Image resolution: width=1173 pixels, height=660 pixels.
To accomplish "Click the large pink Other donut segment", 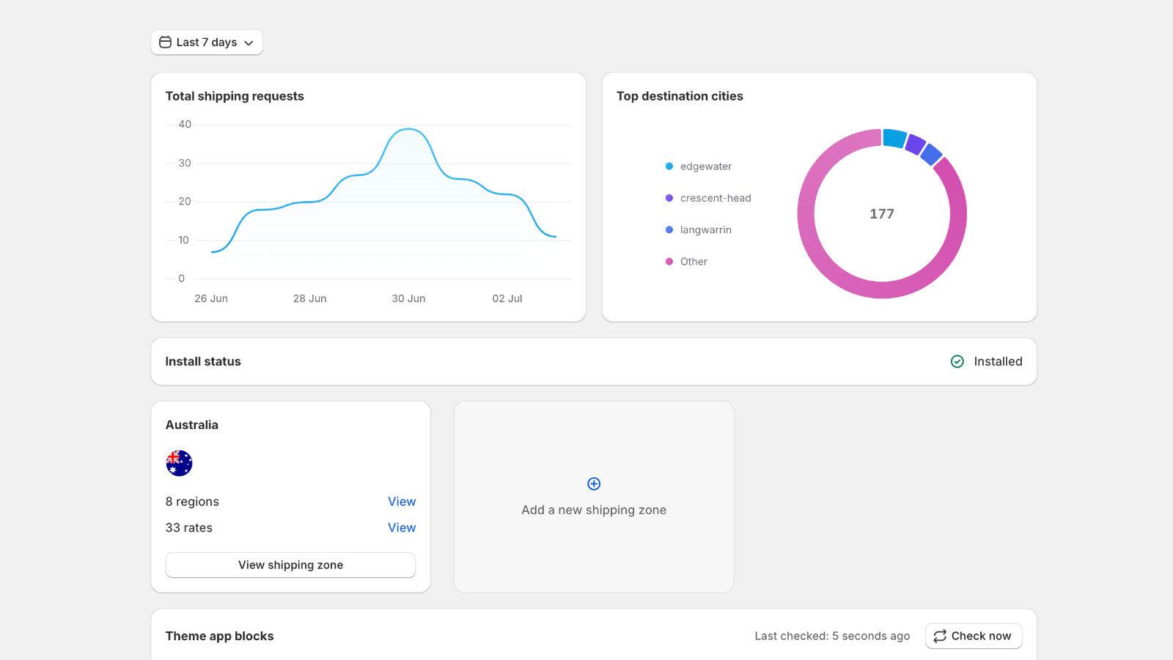I will (882, 290).
